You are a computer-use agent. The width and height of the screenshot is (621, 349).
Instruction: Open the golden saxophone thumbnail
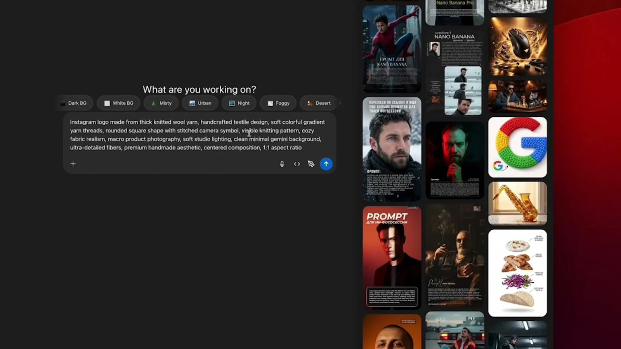tap(518, 204)
